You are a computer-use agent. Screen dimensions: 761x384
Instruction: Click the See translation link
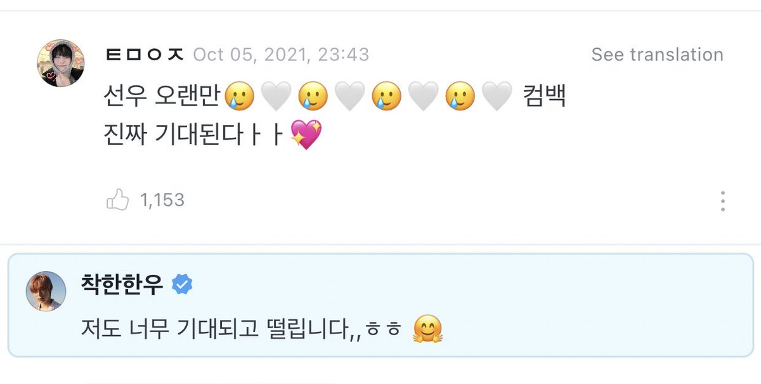tap(658, 55)
